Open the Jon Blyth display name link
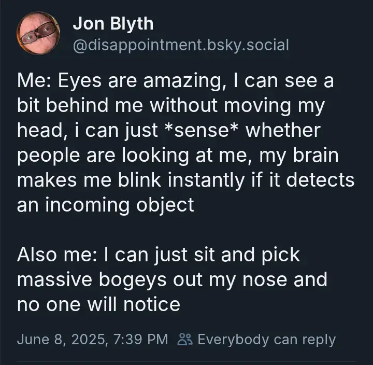Viewport: 373px width, 365px height. (112, 24)
